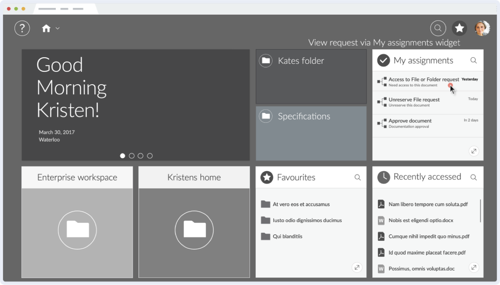The width and height of the screenshot is (500, 285).
Task: Open Nam libero tempore cum soluta.pdf
Action: [x=428, y=204]
